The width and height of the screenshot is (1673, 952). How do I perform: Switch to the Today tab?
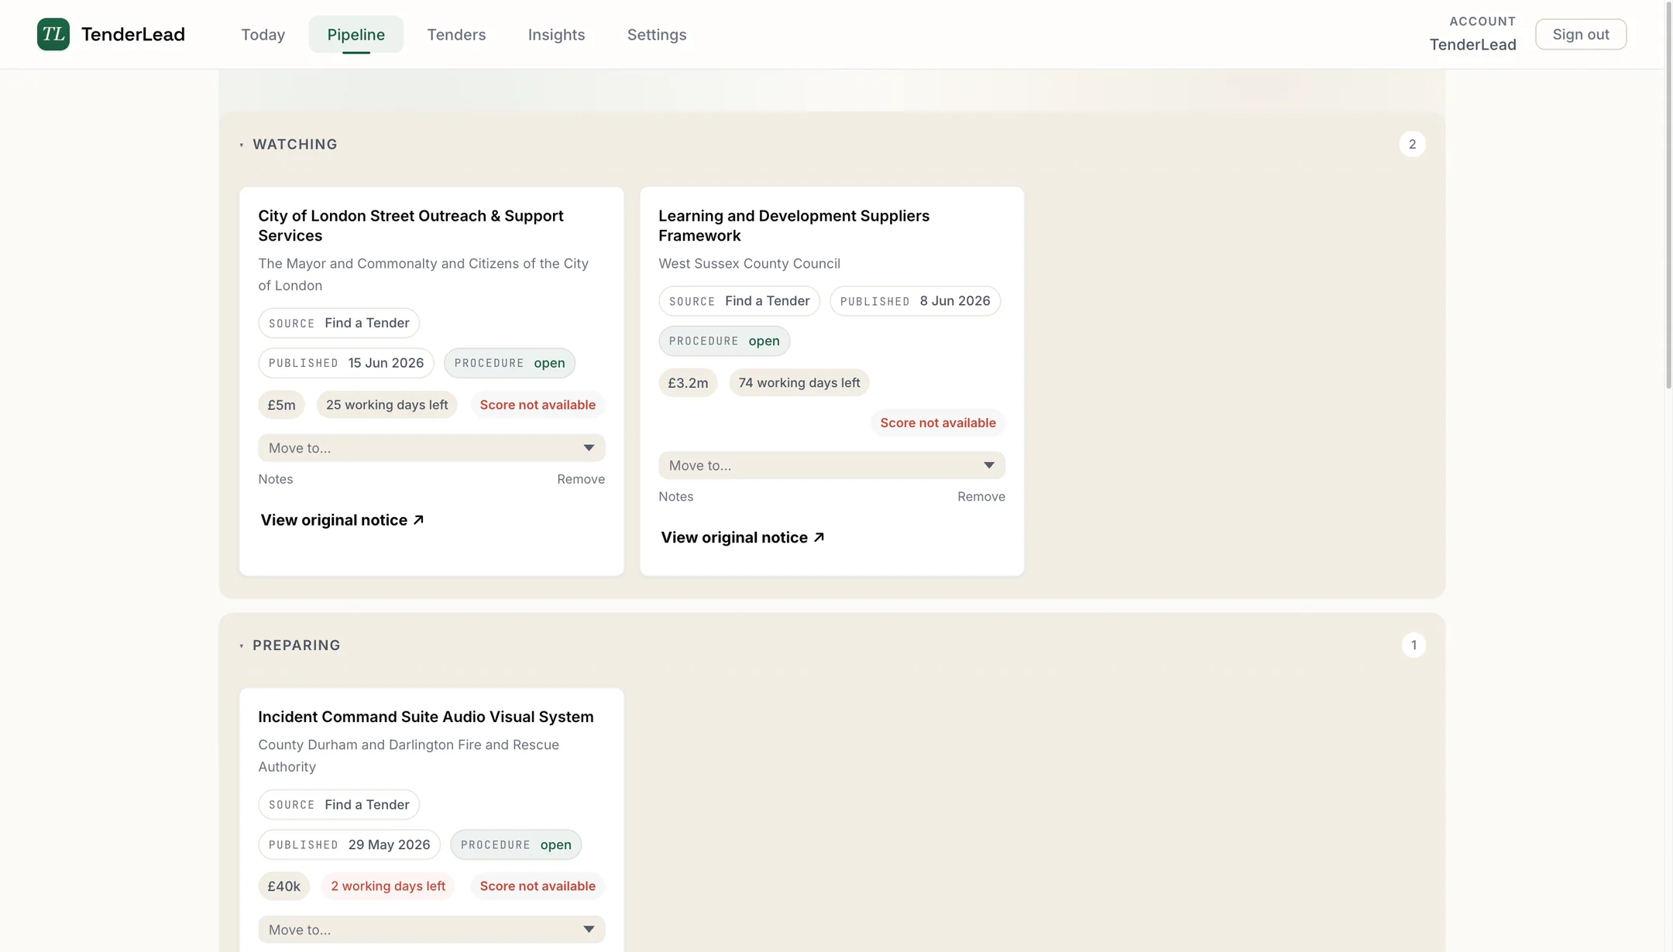(263, 34)
